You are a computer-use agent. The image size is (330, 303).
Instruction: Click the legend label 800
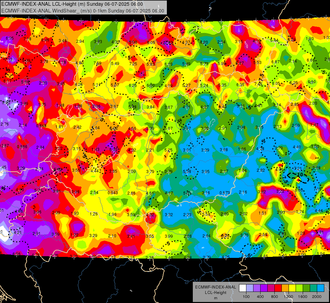click(x=274, y=297)
